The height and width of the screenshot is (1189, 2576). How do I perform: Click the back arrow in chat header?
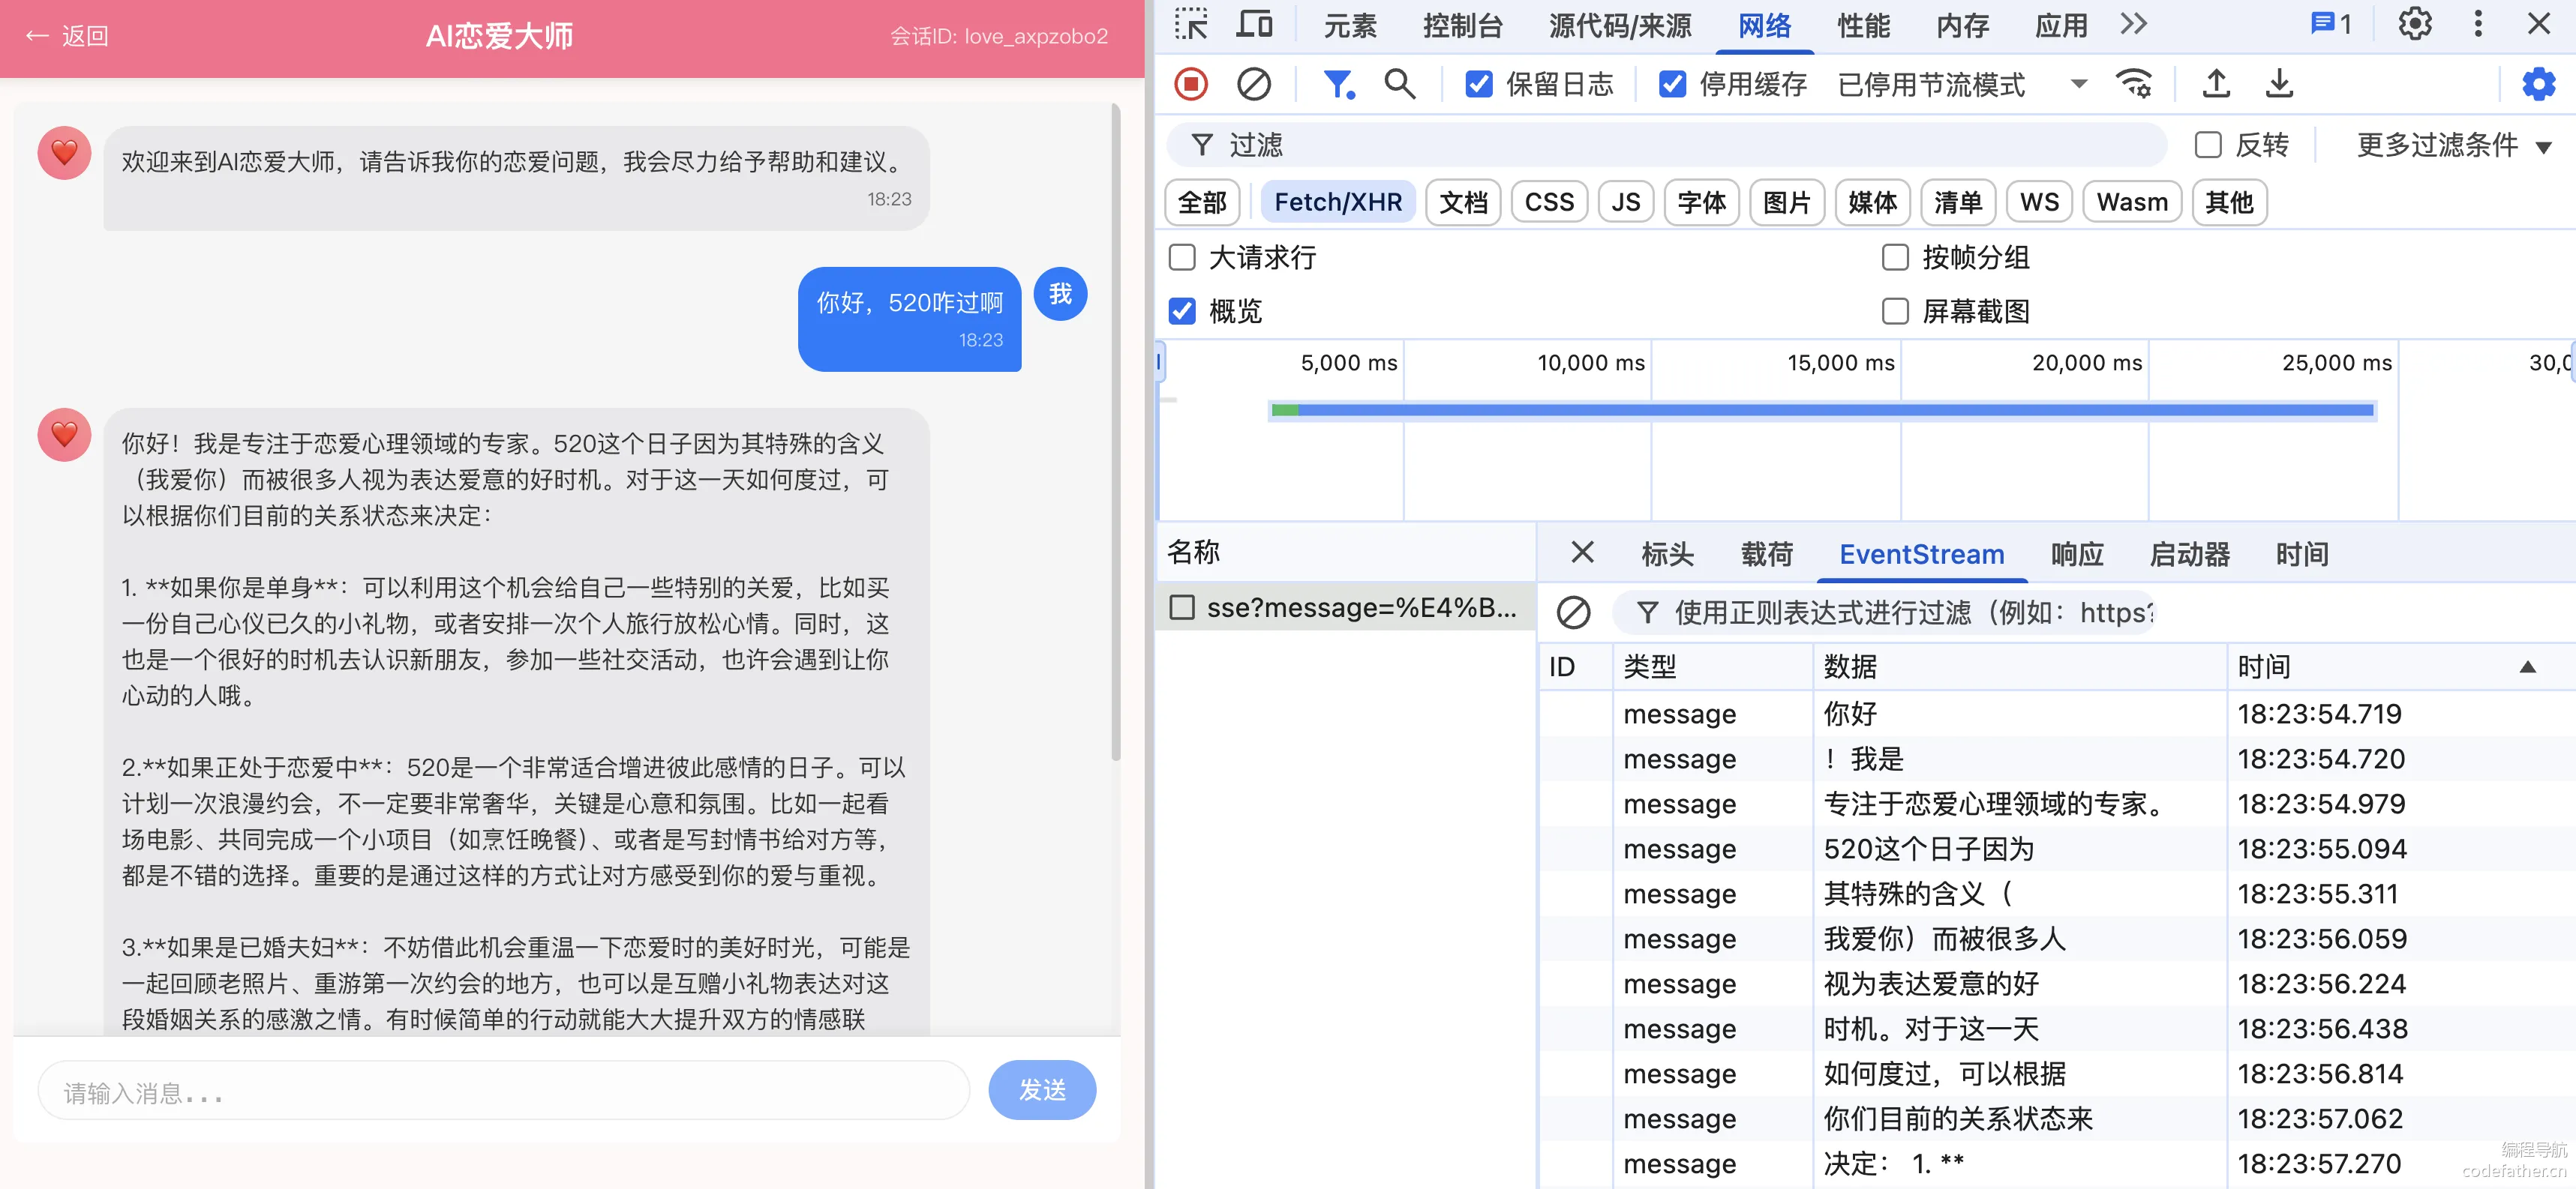pyautogui.click(x=37, y=36)
